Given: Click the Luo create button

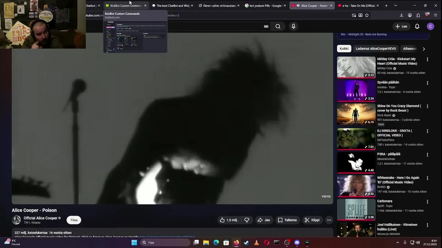Looking at the screenshot, I should tap(401, 27).
